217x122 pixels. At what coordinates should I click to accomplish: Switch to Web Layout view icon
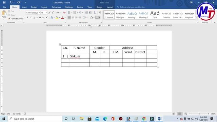(185, 114)
